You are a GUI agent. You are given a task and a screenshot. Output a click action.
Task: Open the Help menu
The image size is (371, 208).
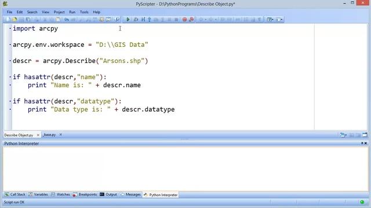coord(97,12)
